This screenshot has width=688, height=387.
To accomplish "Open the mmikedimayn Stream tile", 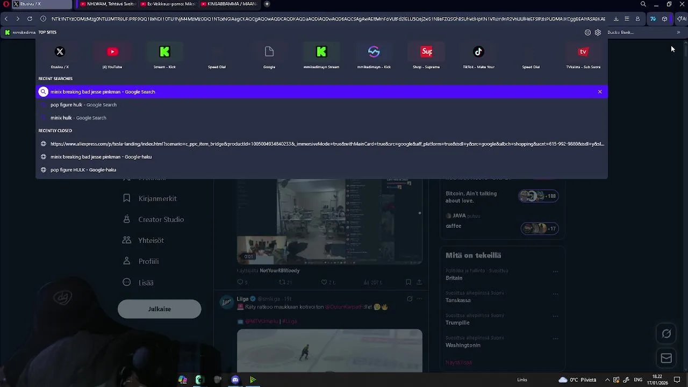I will 321,56.
